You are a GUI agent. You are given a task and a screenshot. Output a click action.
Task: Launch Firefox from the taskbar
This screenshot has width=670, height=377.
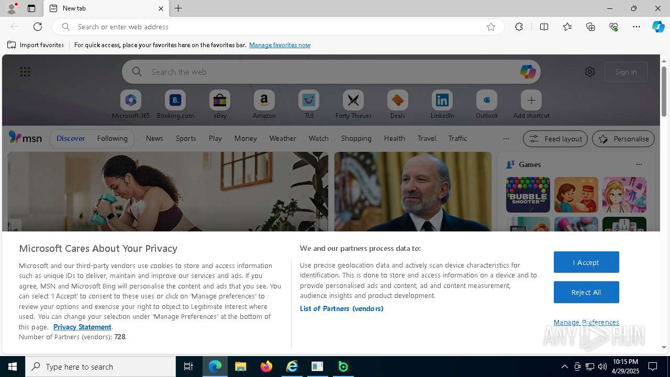266,367
